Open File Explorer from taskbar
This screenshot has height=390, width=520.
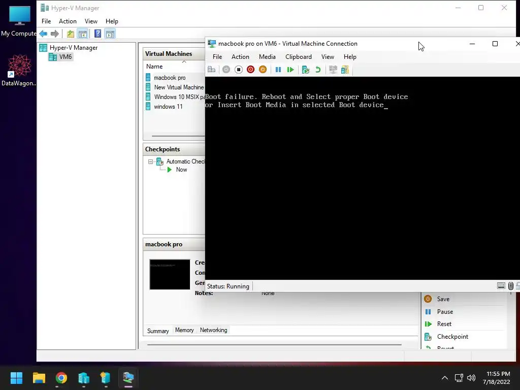click(39, 378)
